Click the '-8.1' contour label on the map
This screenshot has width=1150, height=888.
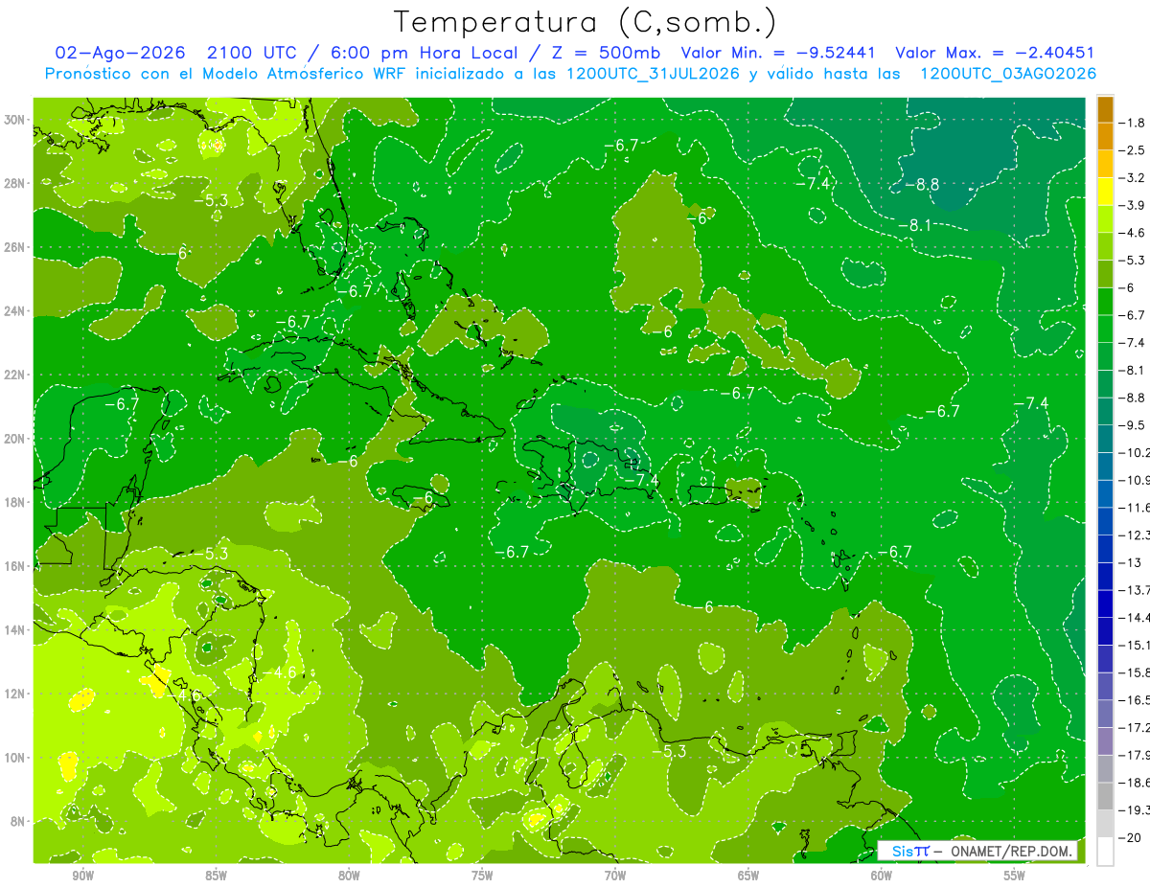pos(914,226)
